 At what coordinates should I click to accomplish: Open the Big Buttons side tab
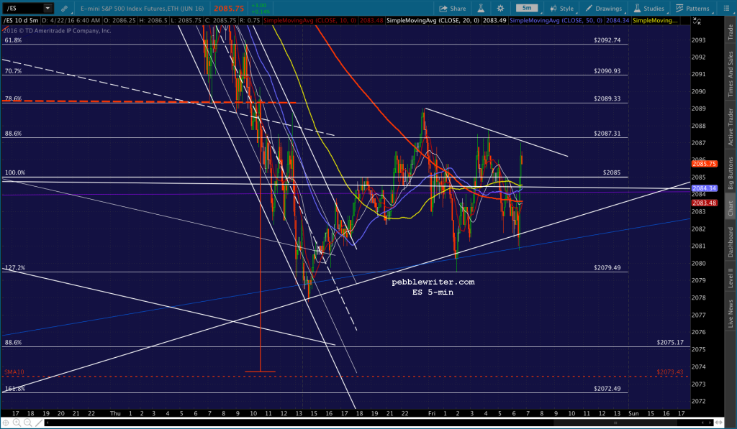pyautogui.click(x=731, y=172)
